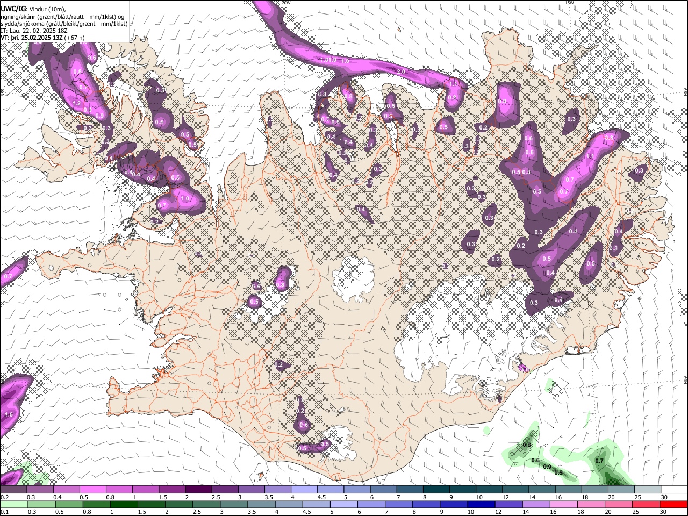Viewport: 688px width, 516px height.
Task: Click the 4.5 label on the purple snow scale
Action: tap(321, 497)
